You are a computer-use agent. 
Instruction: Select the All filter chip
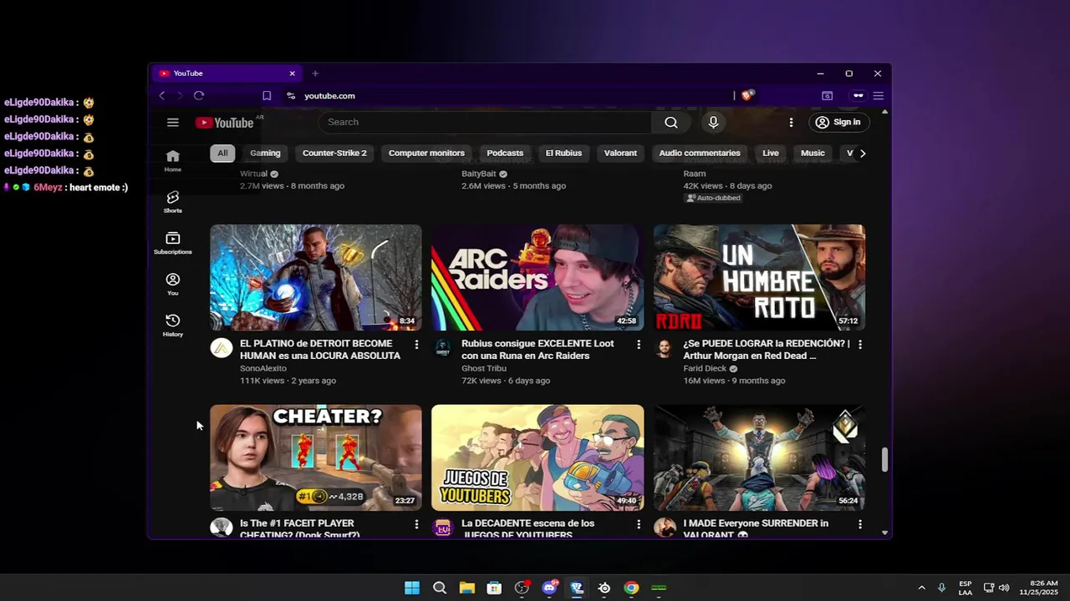(x=222, y=154)
